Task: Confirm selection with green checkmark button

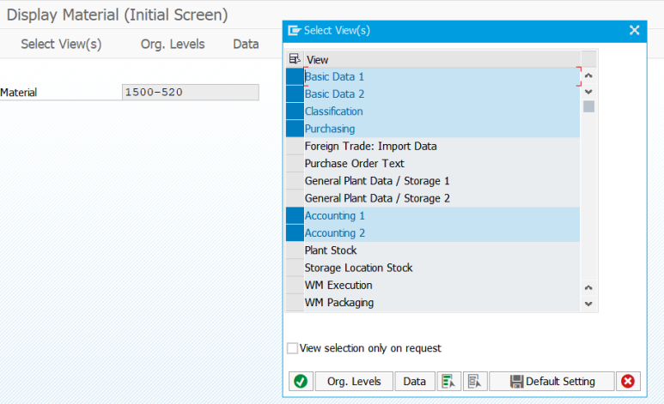Action: [301, 381]
